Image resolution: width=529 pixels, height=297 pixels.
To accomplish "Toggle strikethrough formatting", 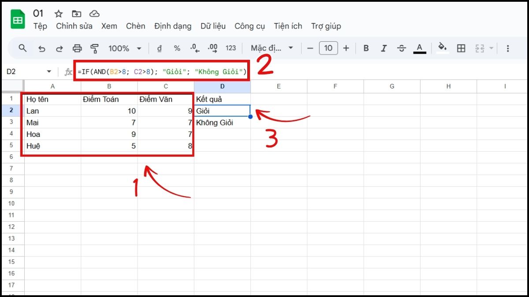I will click(x=401, y=48).
